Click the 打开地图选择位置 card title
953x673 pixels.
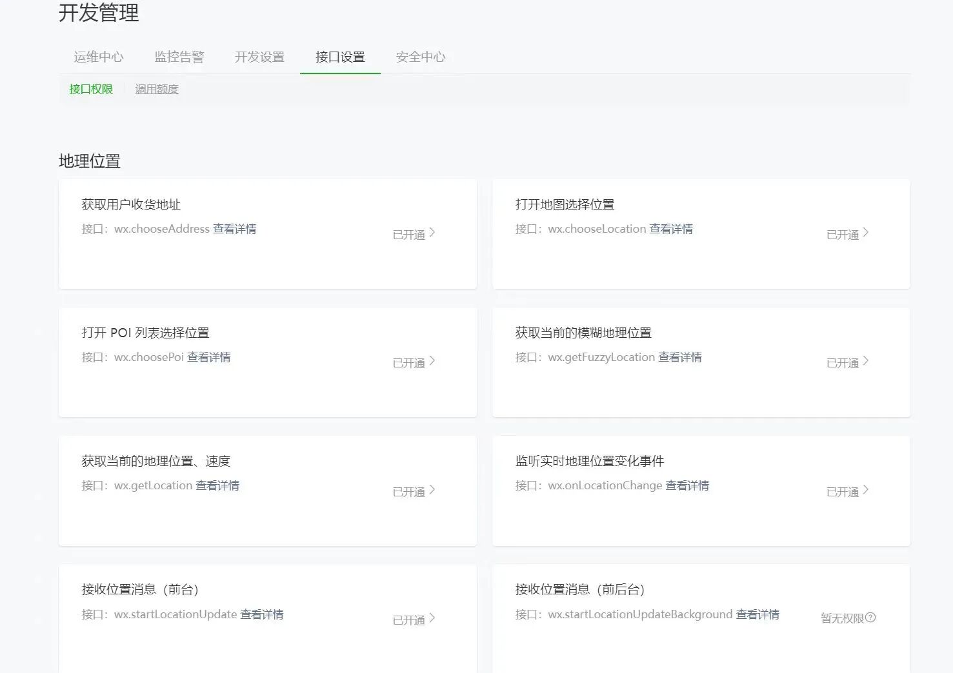(x=565, y=204)
